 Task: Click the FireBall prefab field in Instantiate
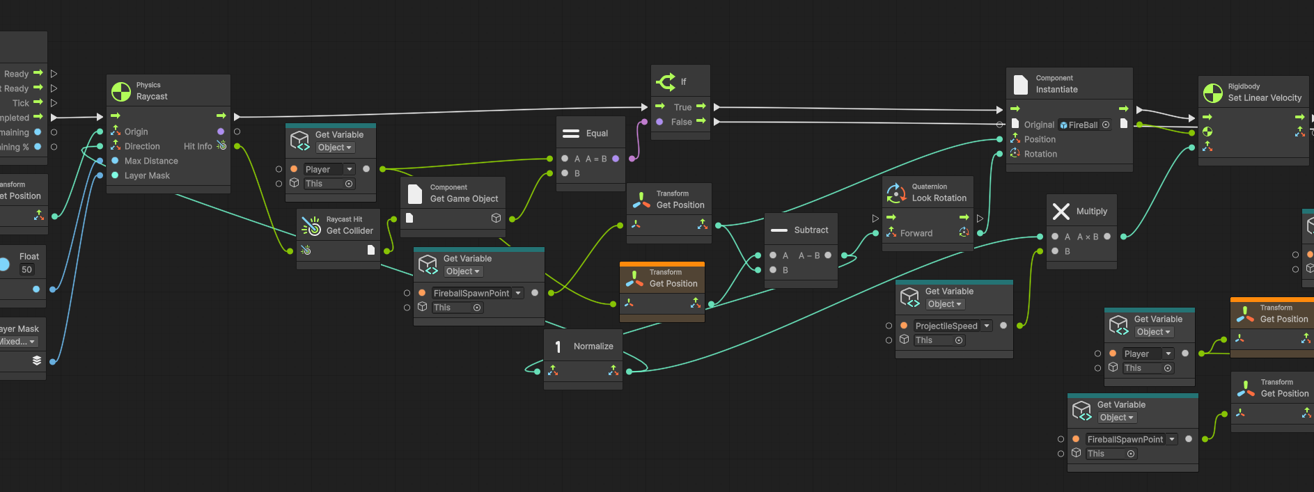pos(1085,125)
